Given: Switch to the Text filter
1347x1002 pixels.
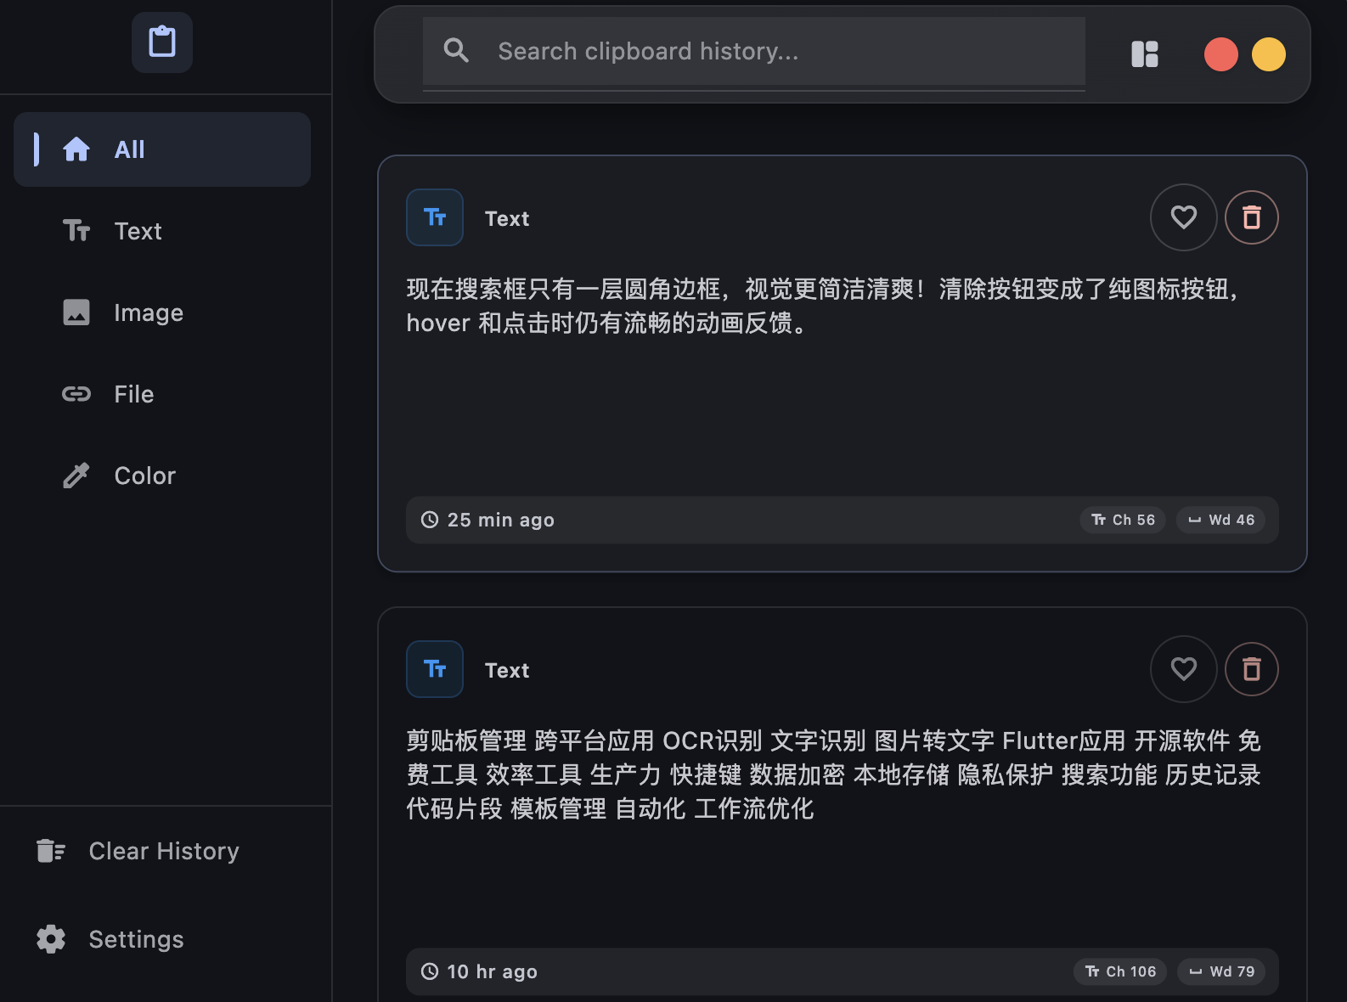Looking at the screenshot, I should point(162,231).
